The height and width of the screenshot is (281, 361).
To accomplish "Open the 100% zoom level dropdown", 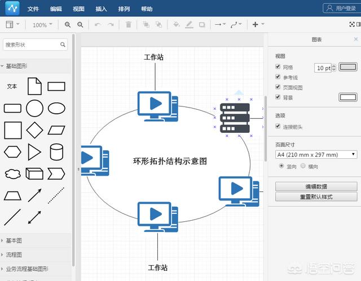I will pos(42,25).
